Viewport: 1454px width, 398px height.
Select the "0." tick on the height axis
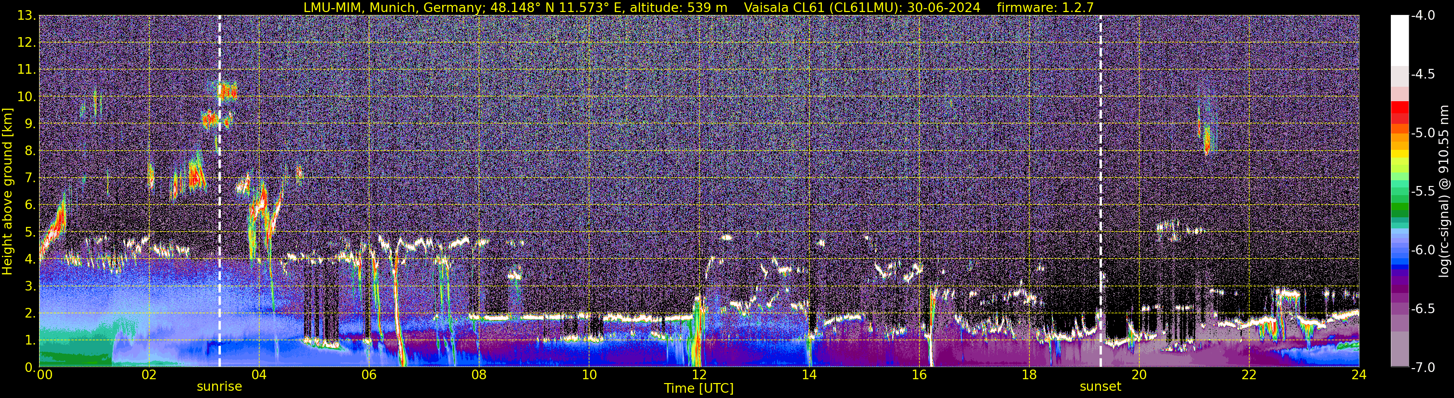pyautogui.click(x=29, y=367)
